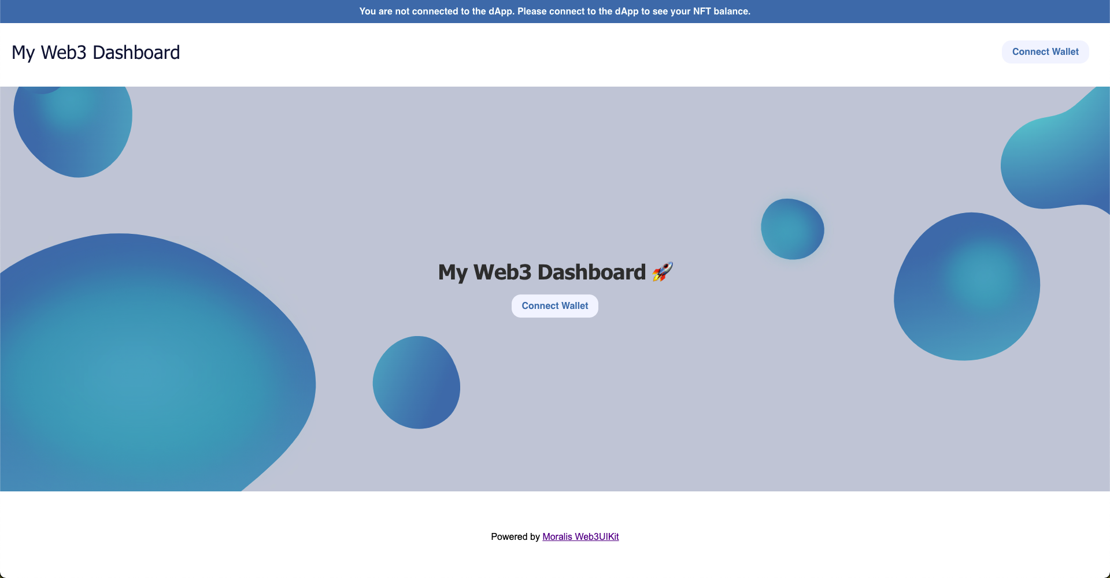
Task: Click the rocket emoji beside the hero heading
Action: pos(663,271)
